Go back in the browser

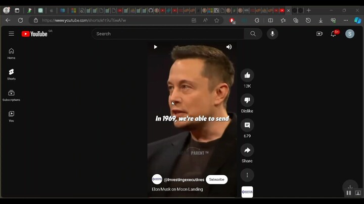tap(8, 20)
